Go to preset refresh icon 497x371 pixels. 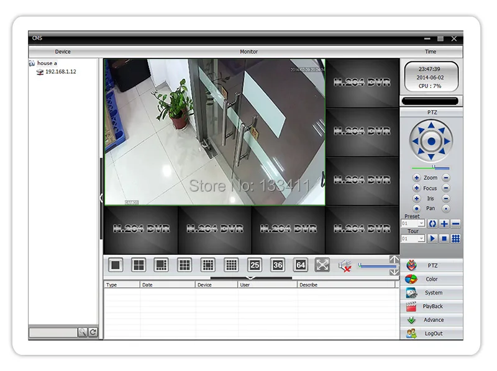[432, 224]
